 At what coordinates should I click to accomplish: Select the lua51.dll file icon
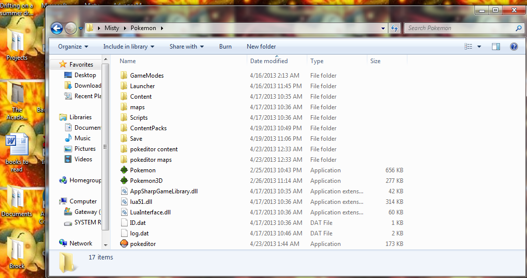coord(124,201)
